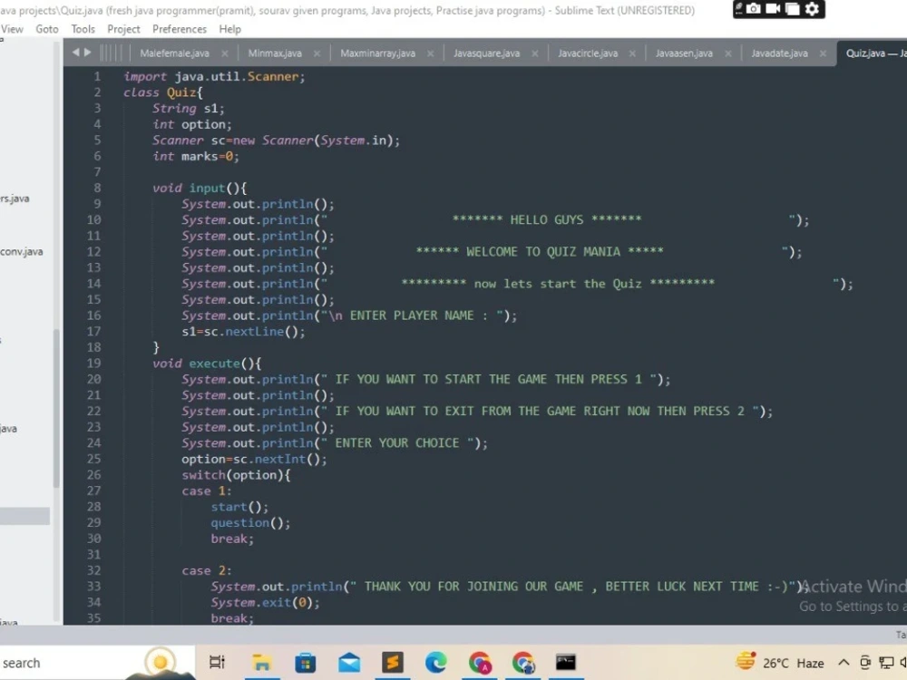This screenshot has height=680, width=907.
Task: Open the Mail app on the taskbar
Action: point(349,662)
